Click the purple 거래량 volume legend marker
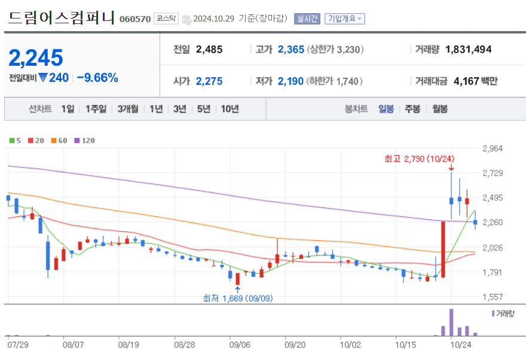The image size is (526, 364). tap(493, 313)
